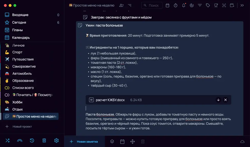Toggle the filter icon in top toolbar
This screenshot has height=147, width=250.
(200, 5)
